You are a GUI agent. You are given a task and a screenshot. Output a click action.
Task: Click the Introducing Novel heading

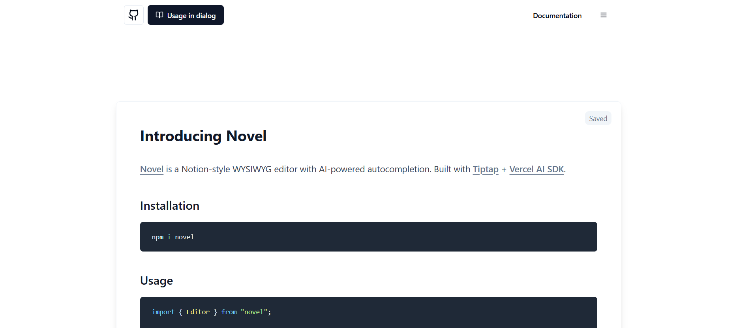coord(203,136)
